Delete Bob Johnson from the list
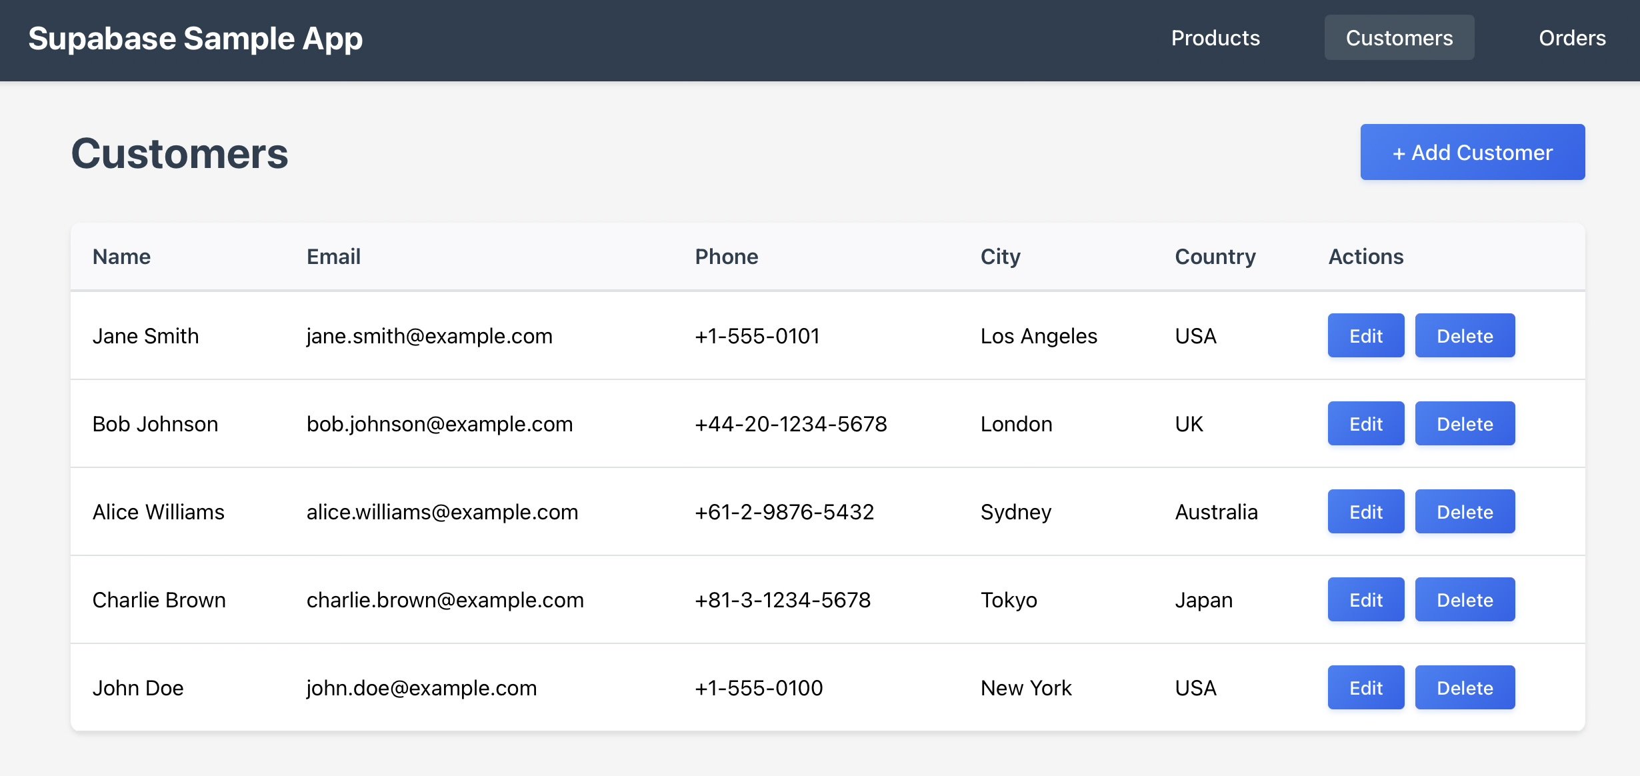Viewport: 1640px width, 776px height. tap(1464, 424)
